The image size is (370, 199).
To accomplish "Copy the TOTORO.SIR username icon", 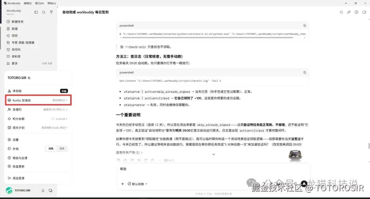I will click(29, 78).
